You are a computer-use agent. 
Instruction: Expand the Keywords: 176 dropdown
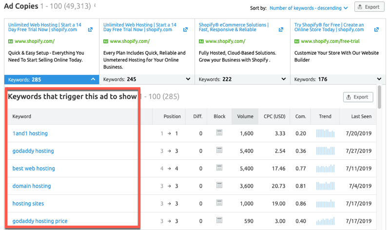pos(379,79)
